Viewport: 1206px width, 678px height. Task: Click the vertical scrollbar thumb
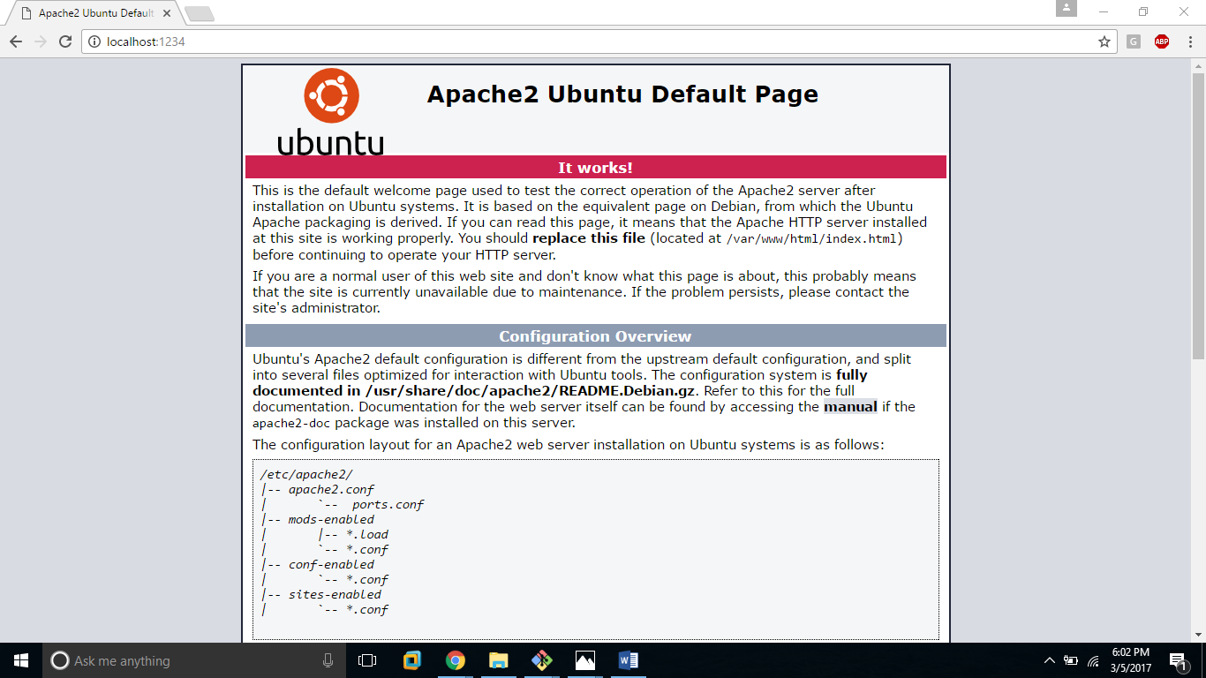1198,215
